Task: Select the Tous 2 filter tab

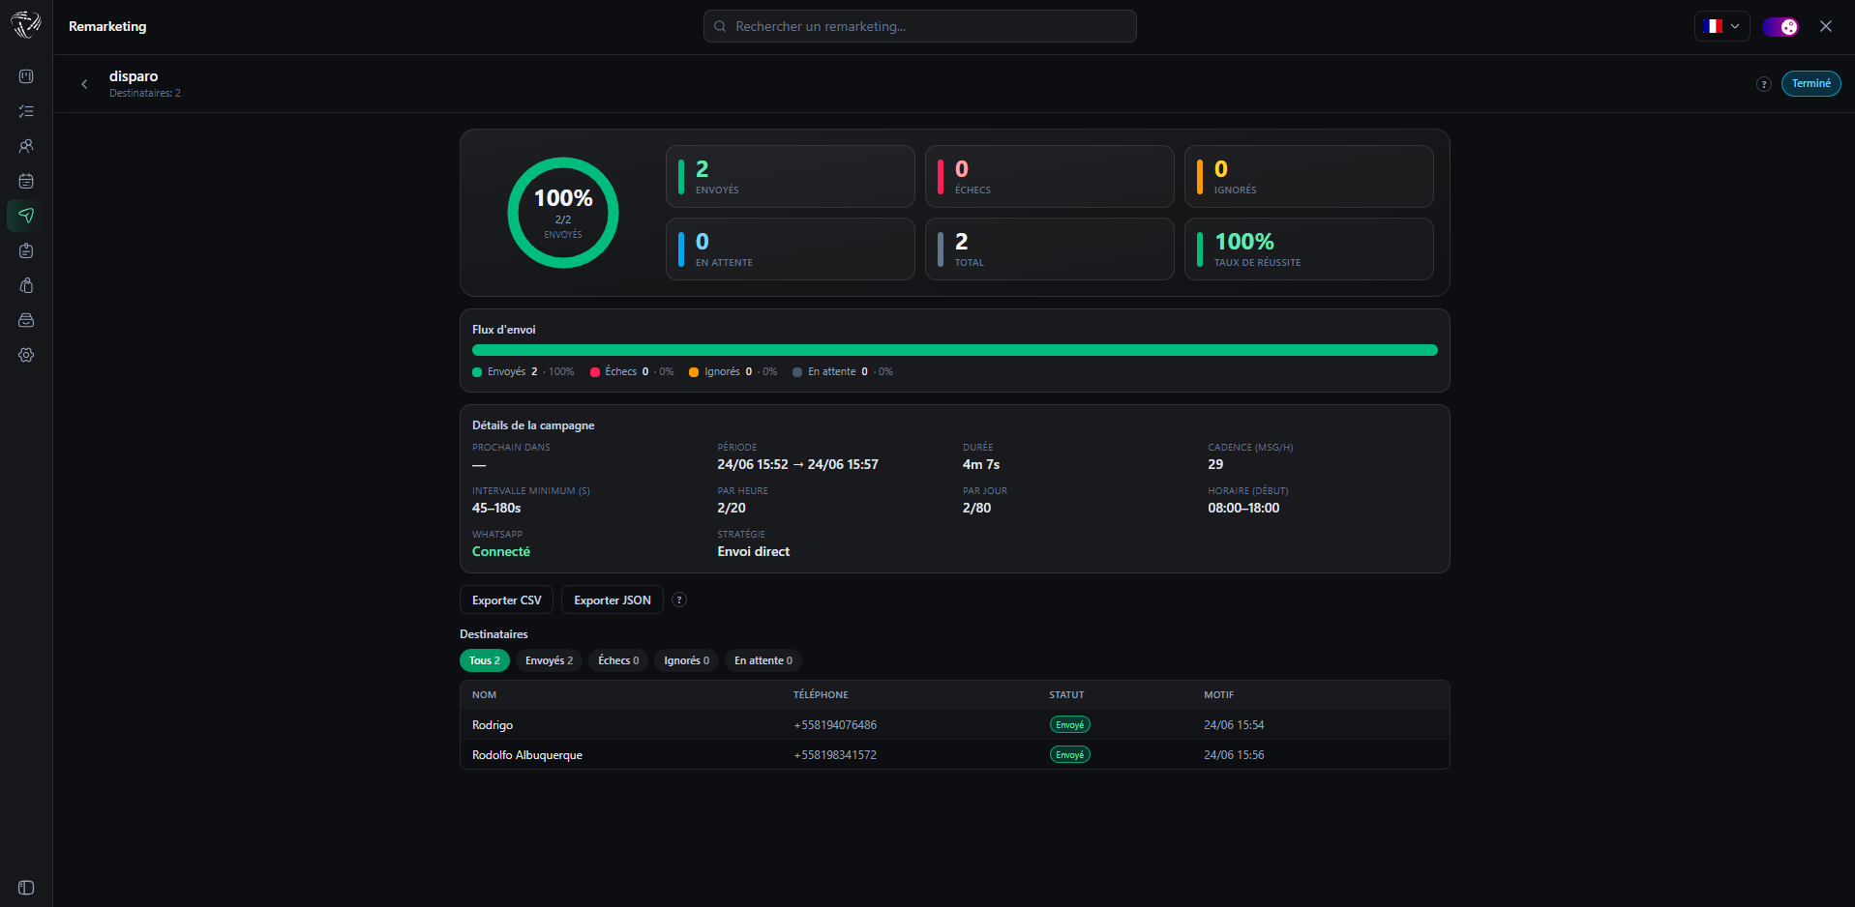Action: click(485, 660)
